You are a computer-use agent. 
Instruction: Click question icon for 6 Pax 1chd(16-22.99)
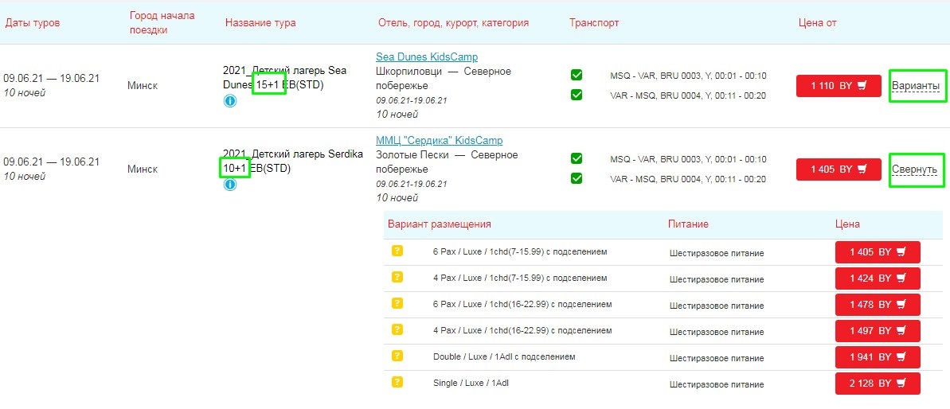pos(397,303)
